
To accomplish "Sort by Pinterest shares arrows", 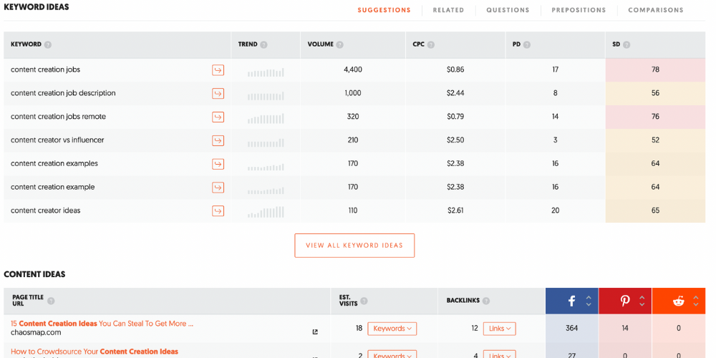I will point(642,301).
